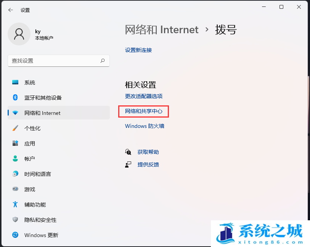The width and height of the screenshot is (310, 247).
Task: Maximize the 设置 window
Action: point(281,7)
